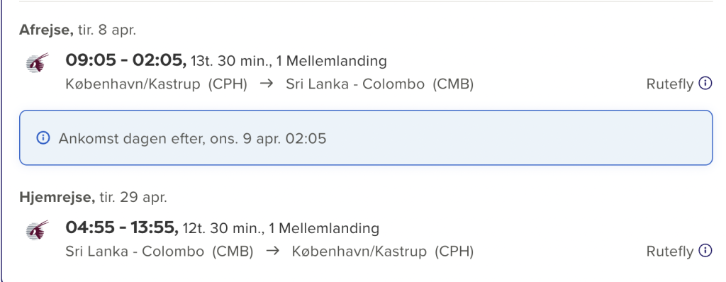Click the 'Ankomst dagen efter' notice banner

366,137
